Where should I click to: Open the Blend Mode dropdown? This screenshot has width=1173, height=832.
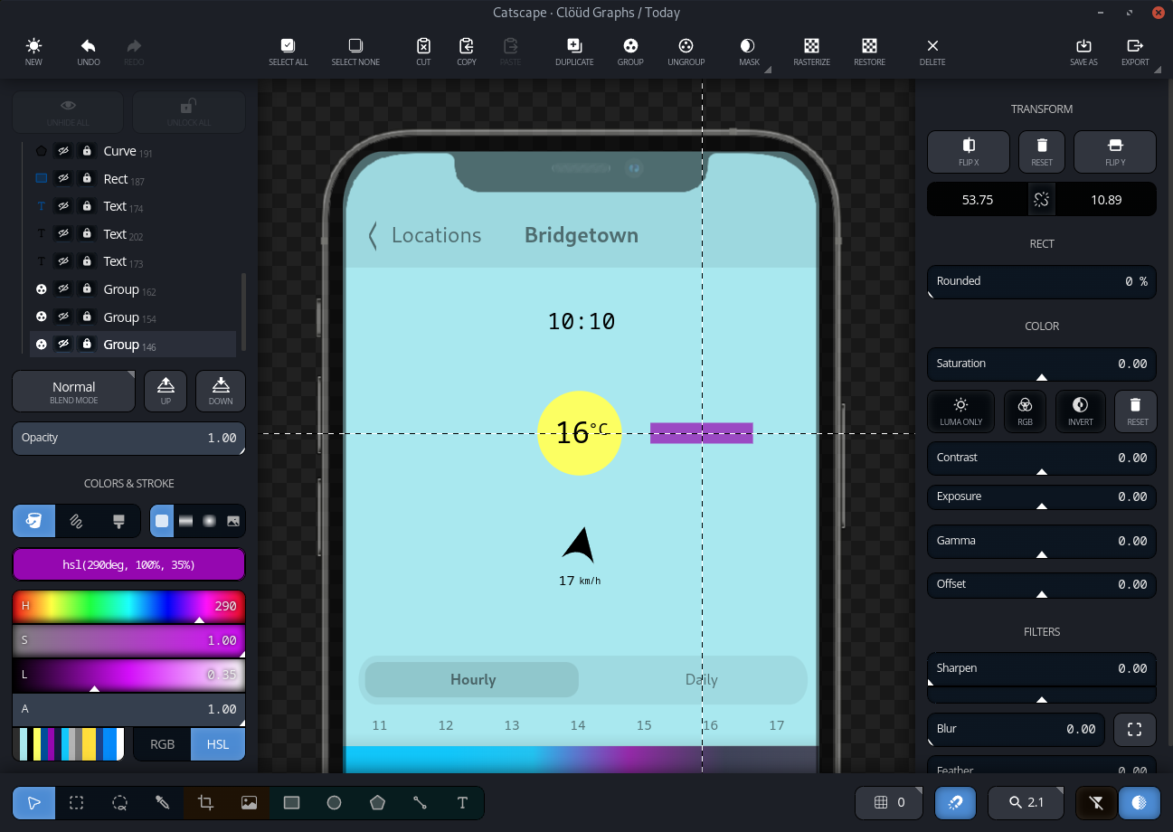pos(74,392)
